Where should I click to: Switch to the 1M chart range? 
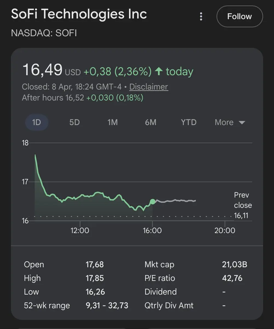coord(112,122)
